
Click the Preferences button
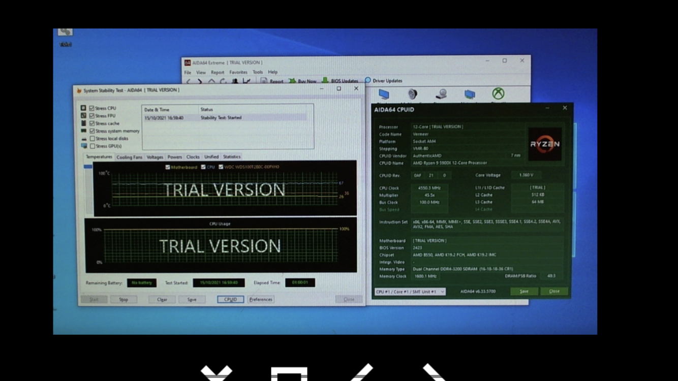(261, 300)
